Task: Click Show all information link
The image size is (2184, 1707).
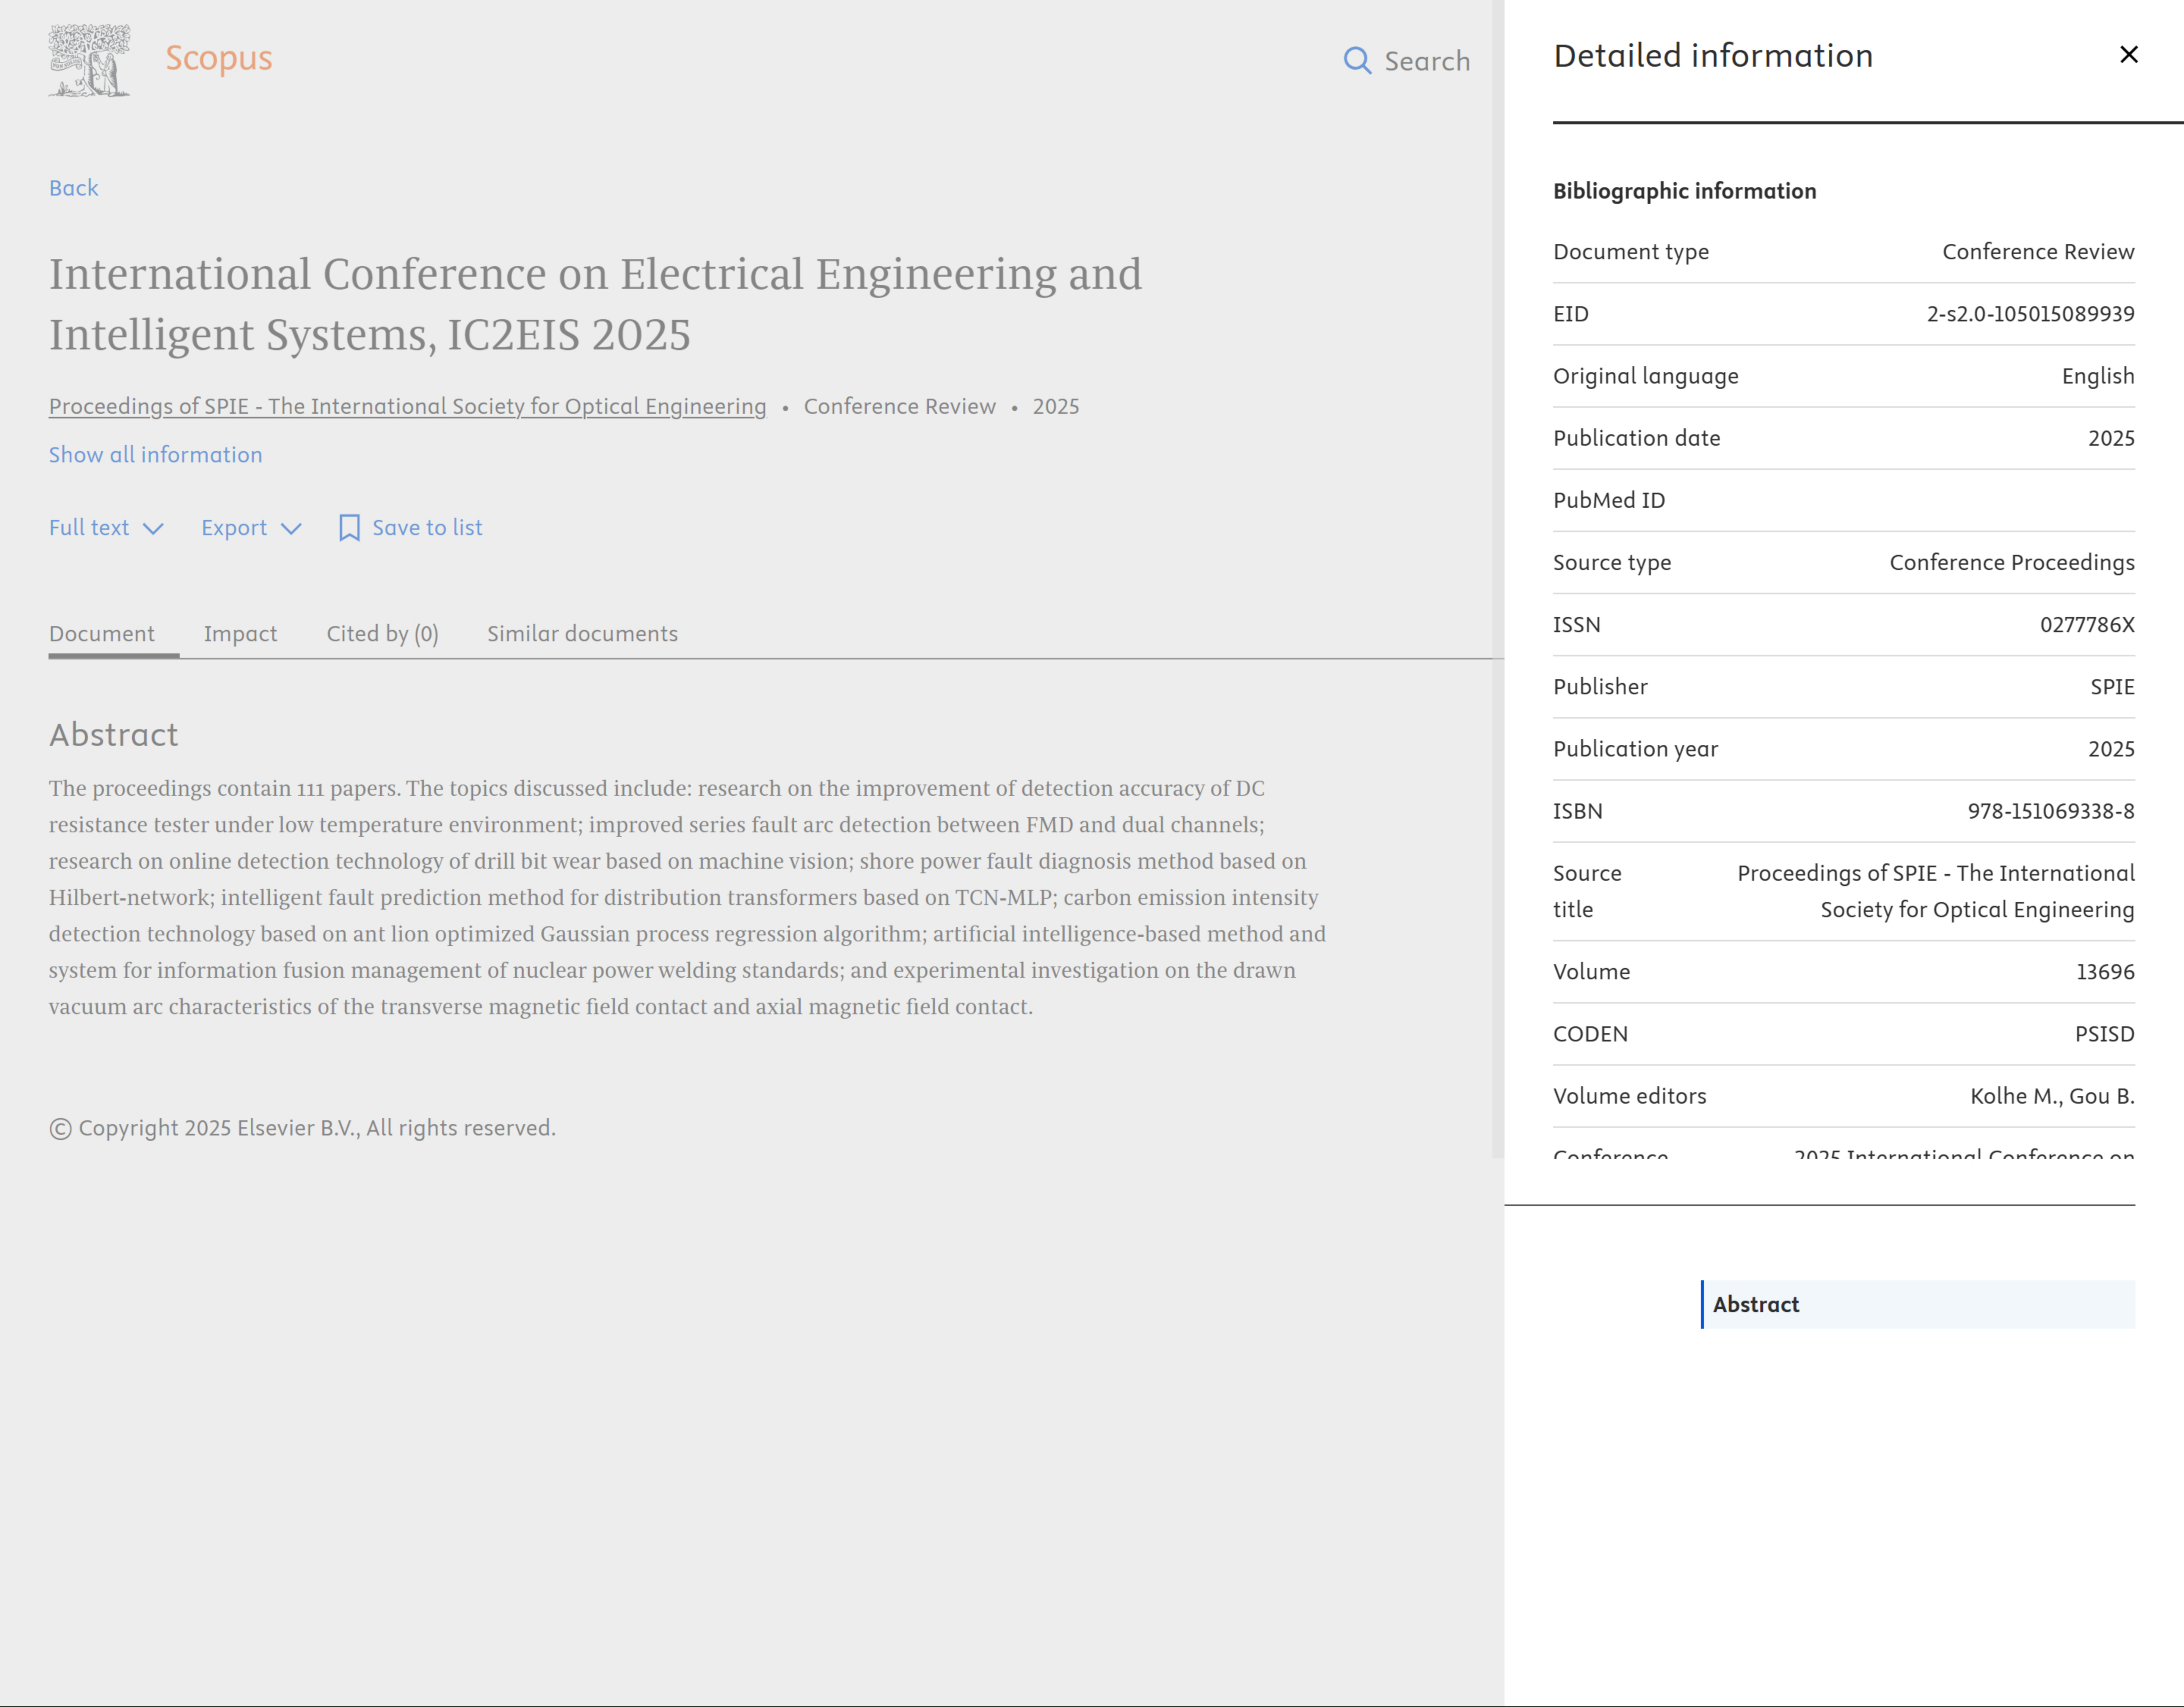Action: click(x=156, y=455)
